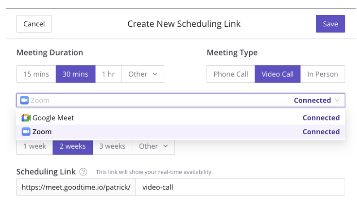The height and width of the screenshot is (205, 357).
Task: Cancel creating the scheduling link
Action: click(34, 24)
